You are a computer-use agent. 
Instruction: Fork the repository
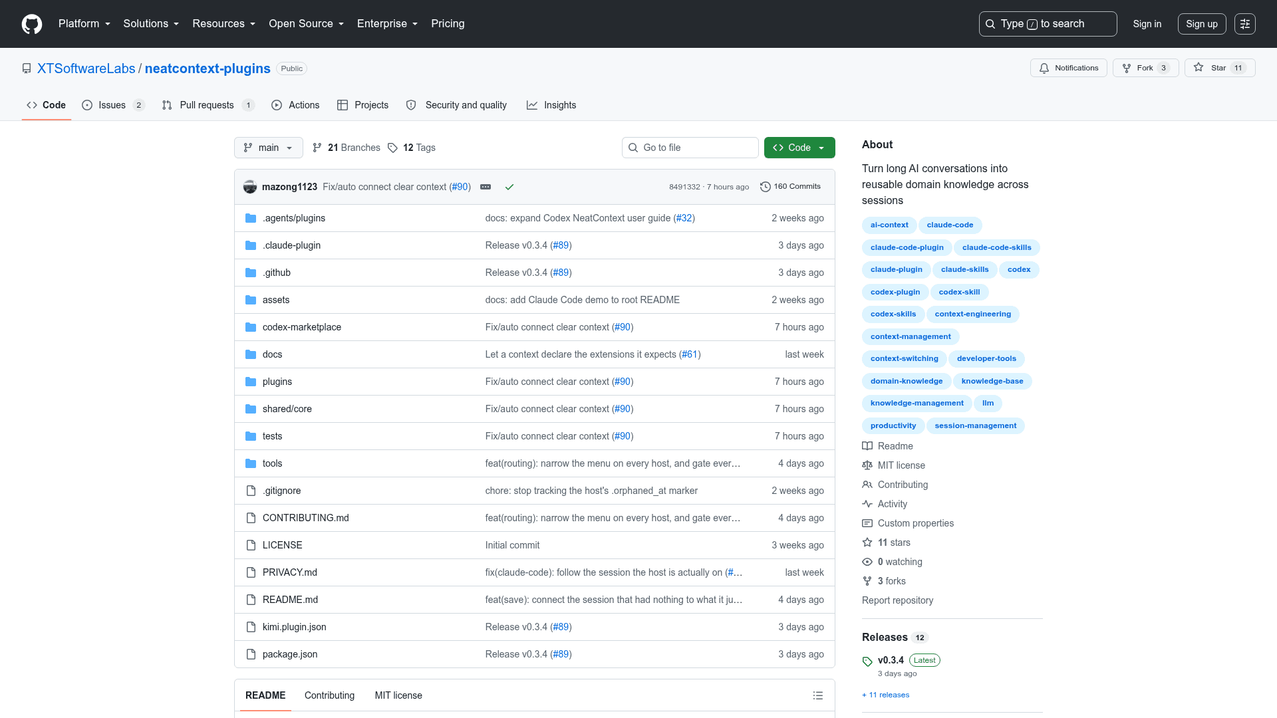(x=1145, y=68)
